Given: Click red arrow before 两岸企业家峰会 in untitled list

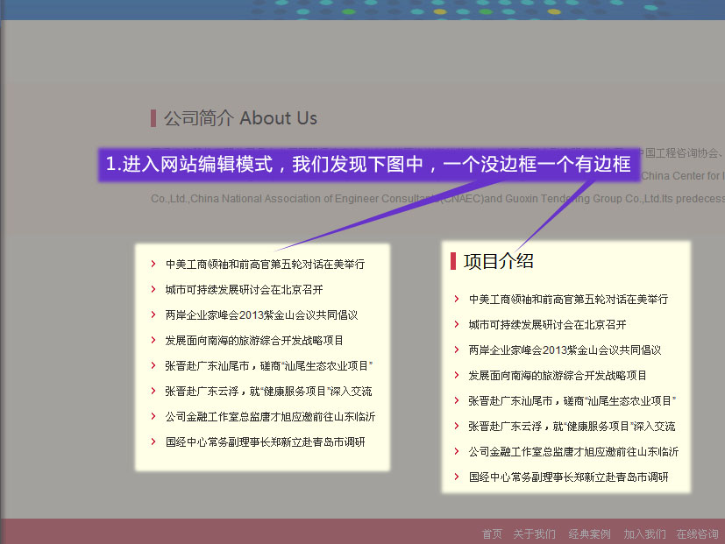Looking at the screenshot, I should point(153,314).
